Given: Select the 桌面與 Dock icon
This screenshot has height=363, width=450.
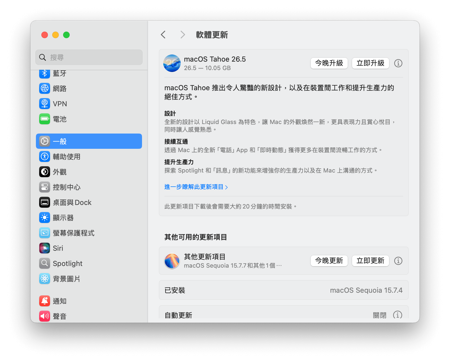Looking at the screenshot, I should click(x=45, y=202).
